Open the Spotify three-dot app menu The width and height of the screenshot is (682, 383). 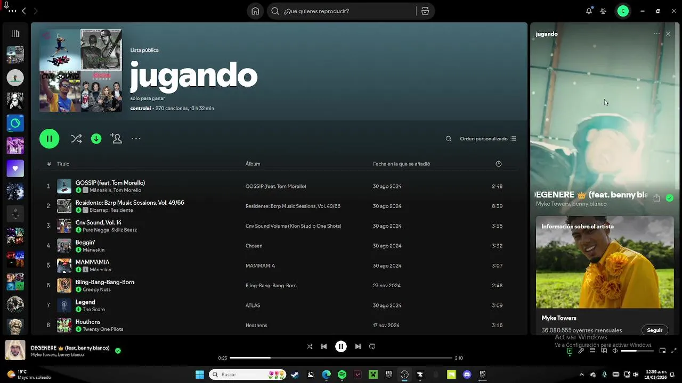[12, 11]
